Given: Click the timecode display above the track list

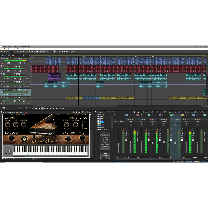Looking at the screenshot, I should 9,55.
